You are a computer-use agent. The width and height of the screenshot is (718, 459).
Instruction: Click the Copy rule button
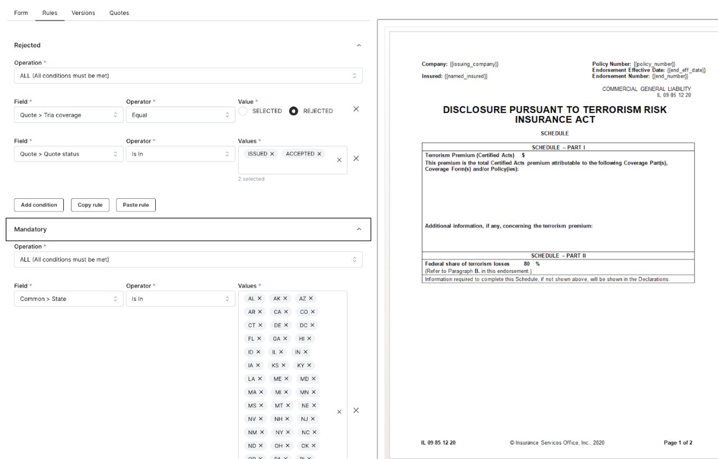tap(90, 205)
